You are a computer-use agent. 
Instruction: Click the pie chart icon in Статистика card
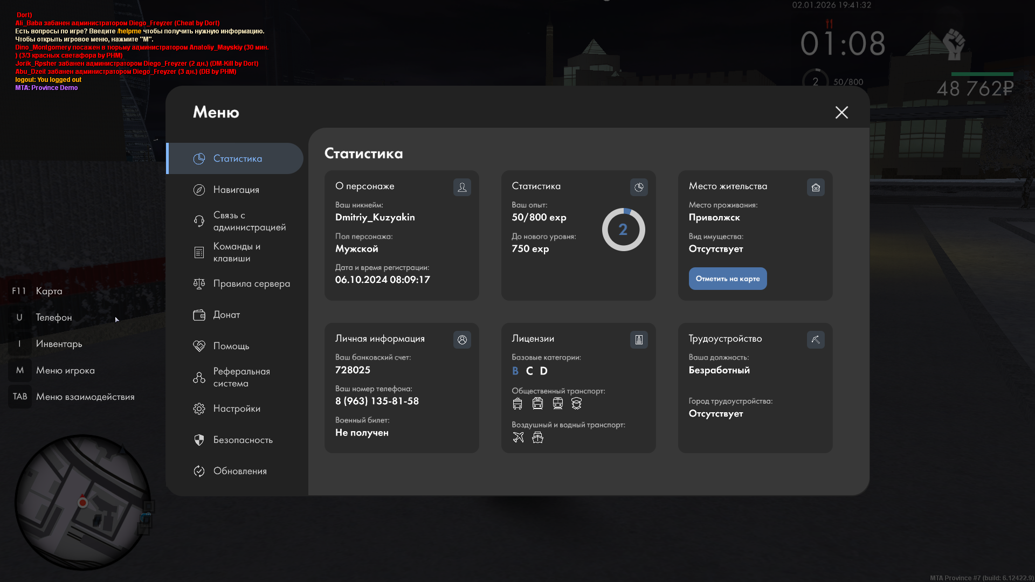click(x=639, y=187)
